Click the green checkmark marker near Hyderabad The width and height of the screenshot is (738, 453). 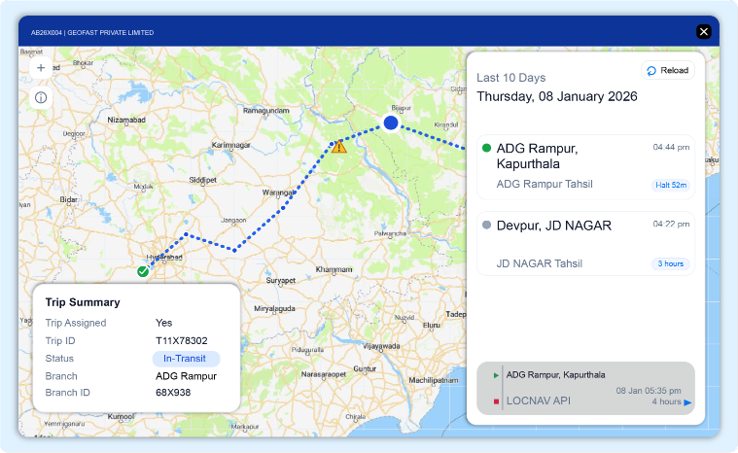(143, 271)
